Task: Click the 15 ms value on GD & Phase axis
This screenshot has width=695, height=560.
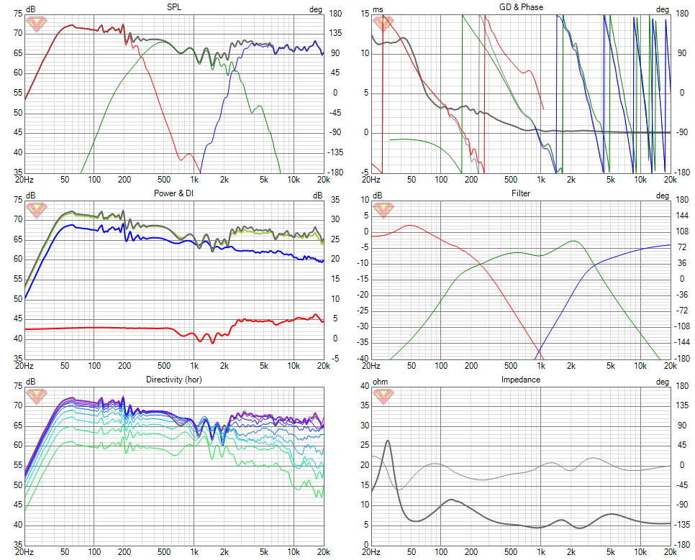Action: pyautogui.click(x=364, y=14)
